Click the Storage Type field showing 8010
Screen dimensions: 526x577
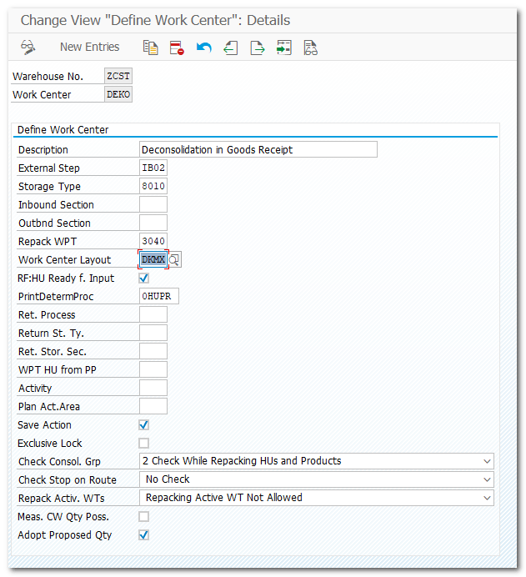pyautogui.click(x=153, y=187)
